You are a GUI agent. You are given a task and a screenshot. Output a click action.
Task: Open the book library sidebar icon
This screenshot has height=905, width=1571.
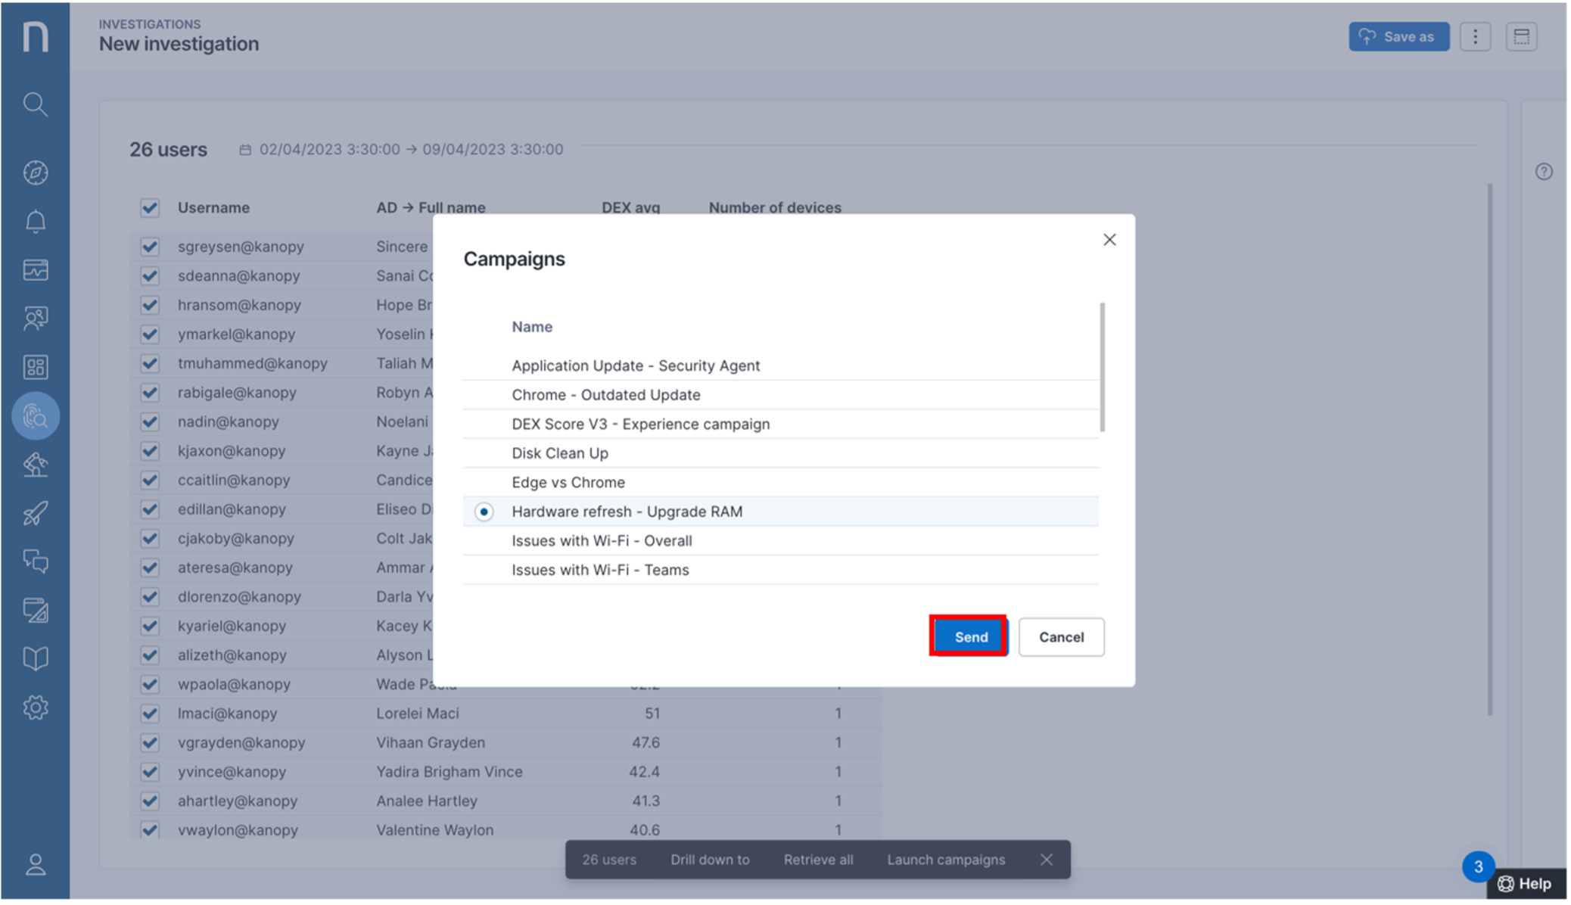point(35,658)
